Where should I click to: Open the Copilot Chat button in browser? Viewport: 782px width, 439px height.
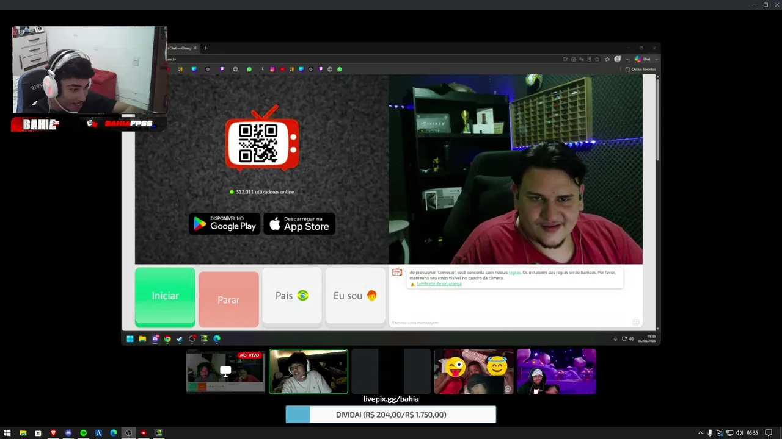tap(643, 59)
